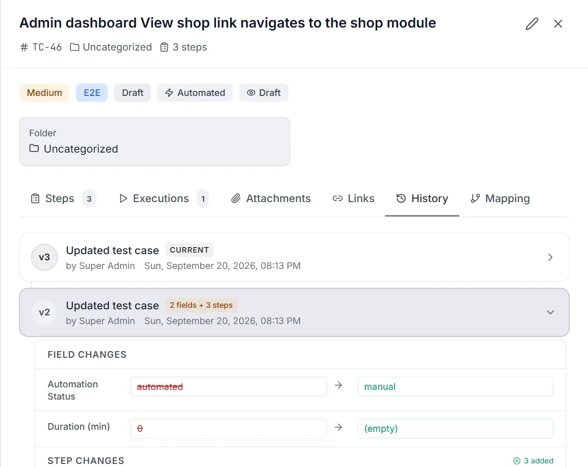Screen dimensions: 588x467
Task: Click the branch icon on the Mapping tab
Action: 475,199
